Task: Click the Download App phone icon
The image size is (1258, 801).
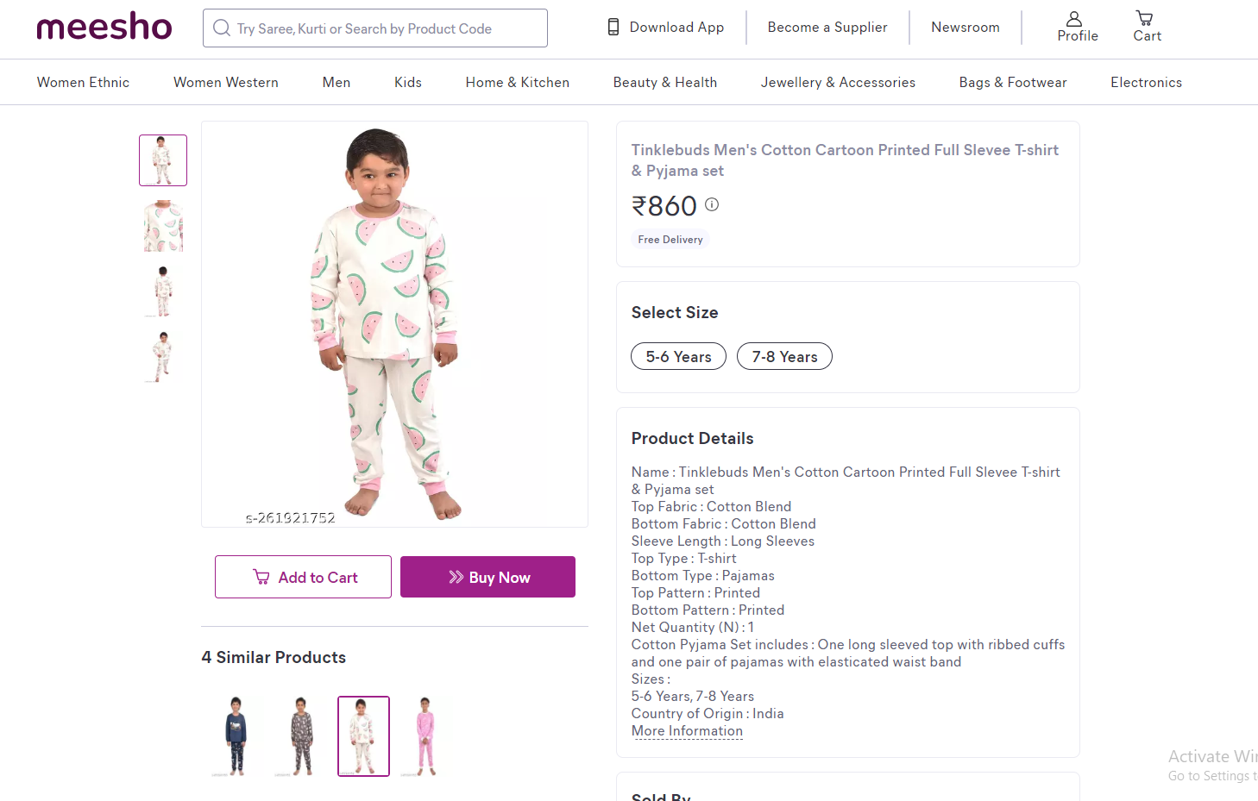Action: 613,28
